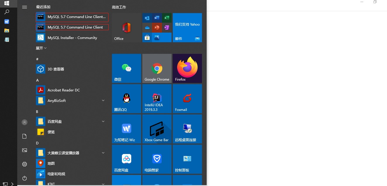
Task: Open Pictures from the Start rail
Action: coord(25,150)
